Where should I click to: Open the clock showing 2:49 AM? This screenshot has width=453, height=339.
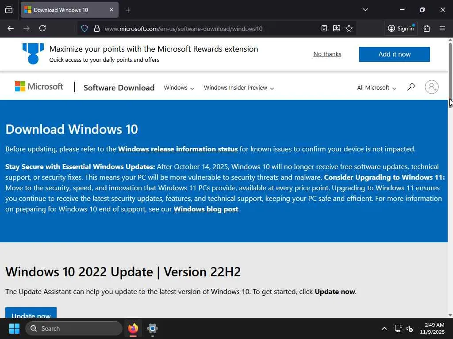[432, 328]
